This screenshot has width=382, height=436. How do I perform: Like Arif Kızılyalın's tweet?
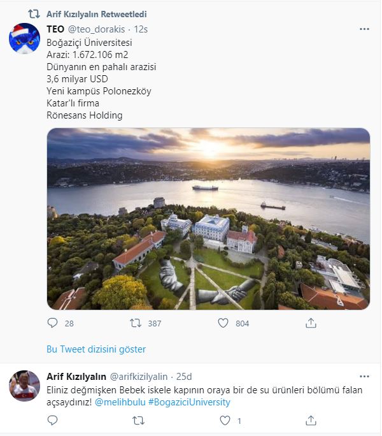(225, 420)
